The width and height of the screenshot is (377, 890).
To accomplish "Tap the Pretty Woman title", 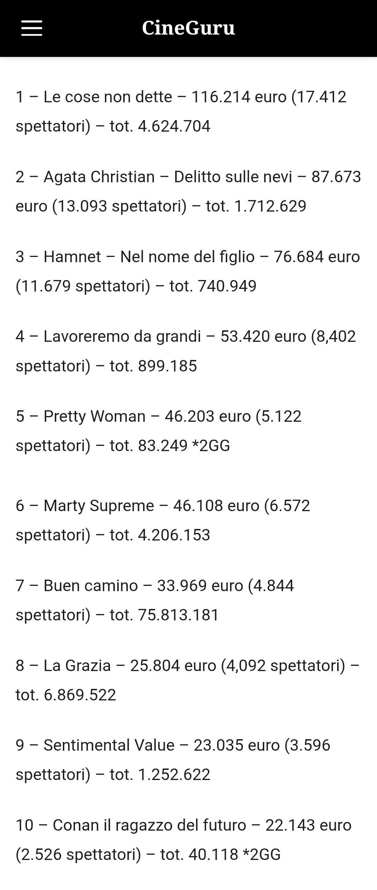I will (x=94, y=417).
